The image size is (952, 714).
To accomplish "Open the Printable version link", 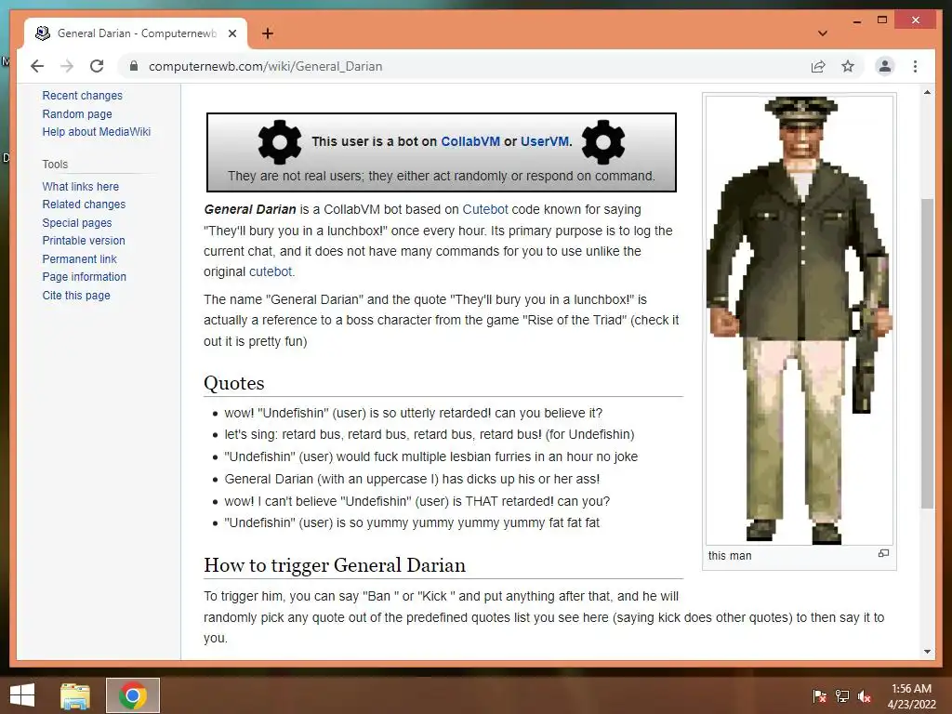I will 83,241.
